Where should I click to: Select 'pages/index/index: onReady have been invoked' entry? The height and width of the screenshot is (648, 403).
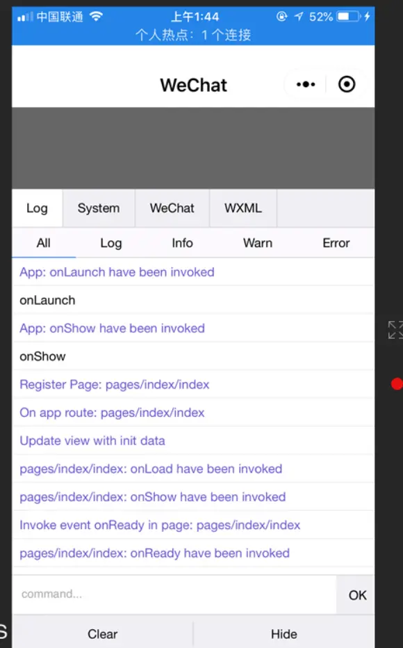pyautogui.click(x=193, y=553)
